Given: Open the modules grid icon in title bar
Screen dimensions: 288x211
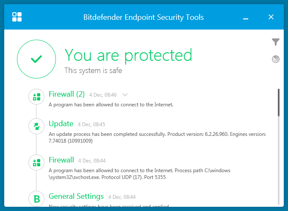Looking at the screenshot, I should 17,17.
